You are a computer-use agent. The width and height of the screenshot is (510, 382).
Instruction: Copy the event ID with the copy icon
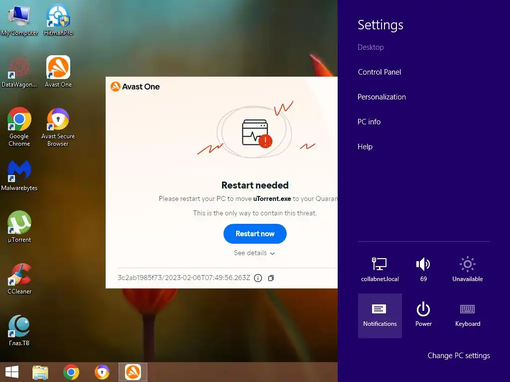tap(271, 278)
